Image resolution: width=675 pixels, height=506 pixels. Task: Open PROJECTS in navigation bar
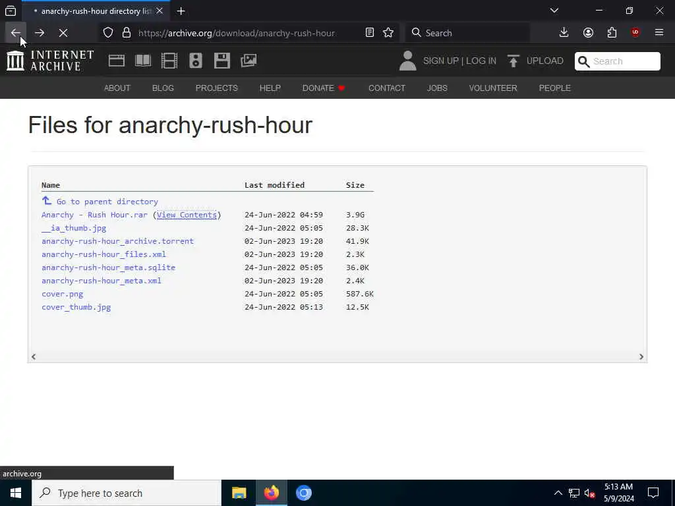click(216, 88)
